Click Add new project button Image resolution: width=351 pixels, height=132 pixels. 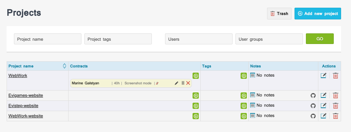tap(318, 14)
